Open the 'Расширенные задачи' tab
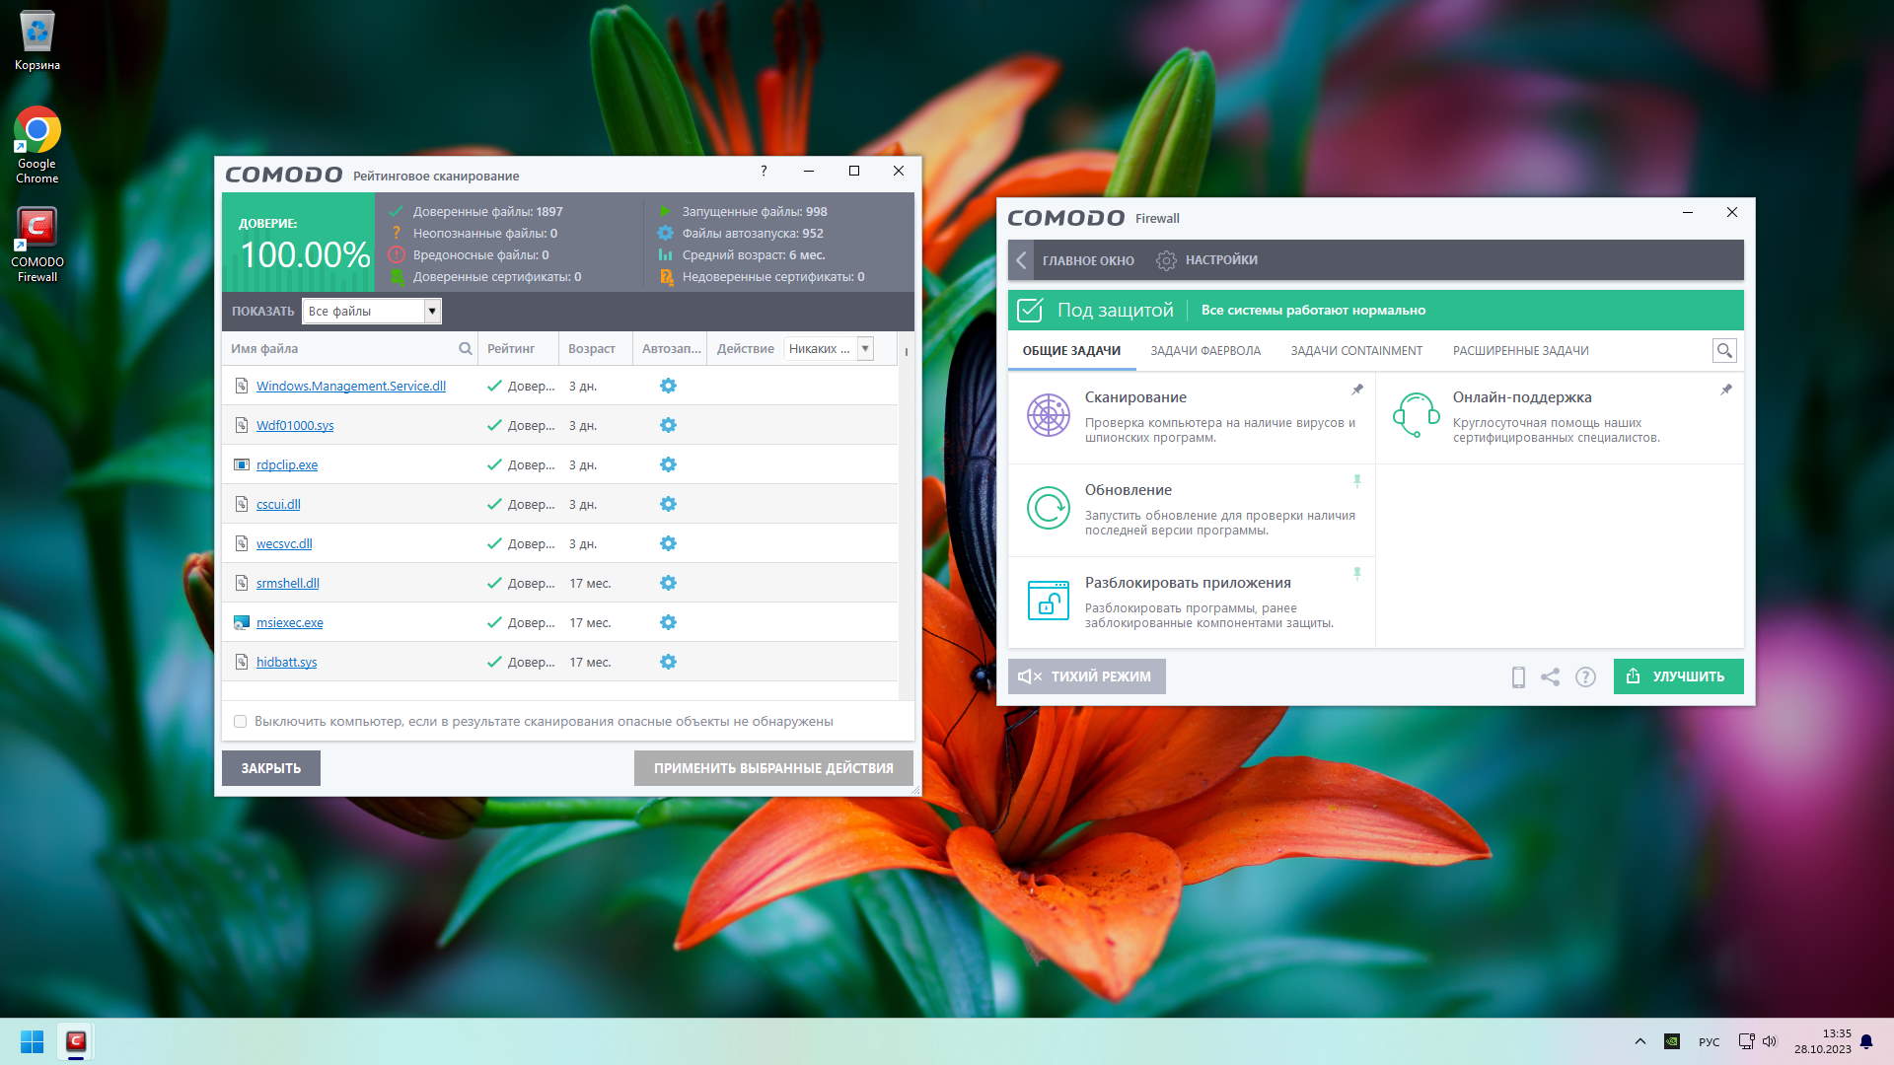 pos(1520,351)
